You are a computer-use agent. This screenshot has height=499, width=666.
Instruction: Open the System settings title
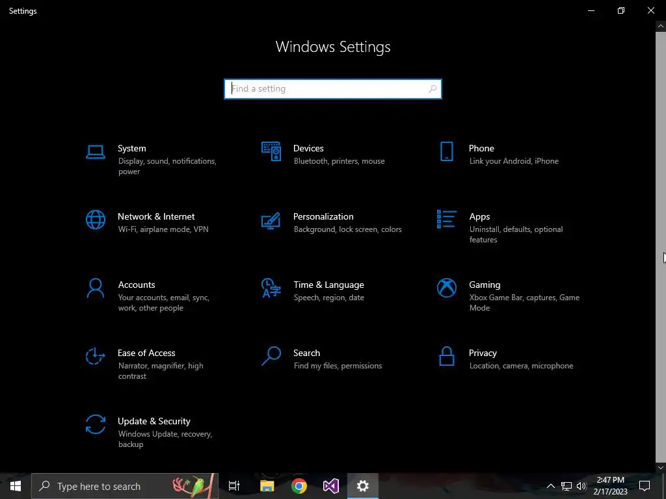[131, 148]
